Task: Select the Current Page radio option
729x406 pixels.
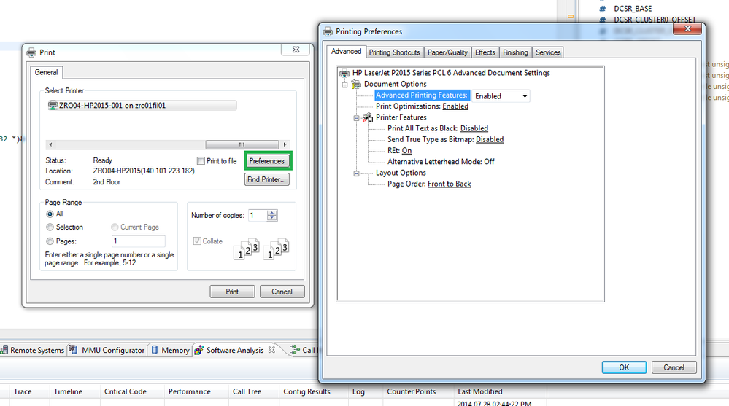Action: point(115,227)
